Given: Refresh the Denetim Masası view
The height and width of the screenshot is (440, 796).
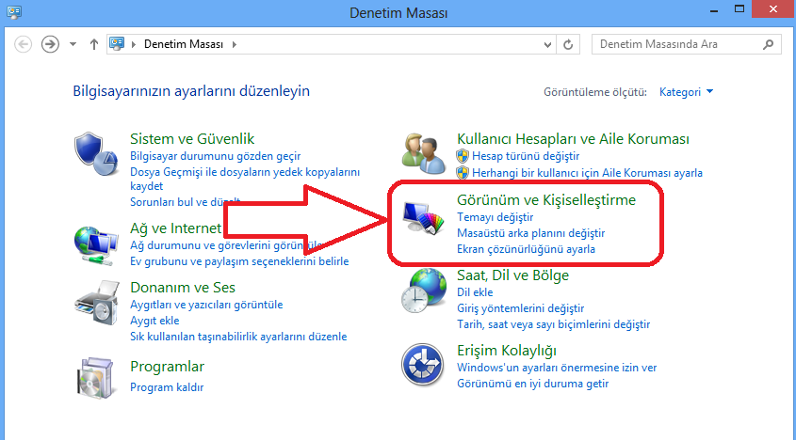Looking at the screenshot, I should pos(568,44).
